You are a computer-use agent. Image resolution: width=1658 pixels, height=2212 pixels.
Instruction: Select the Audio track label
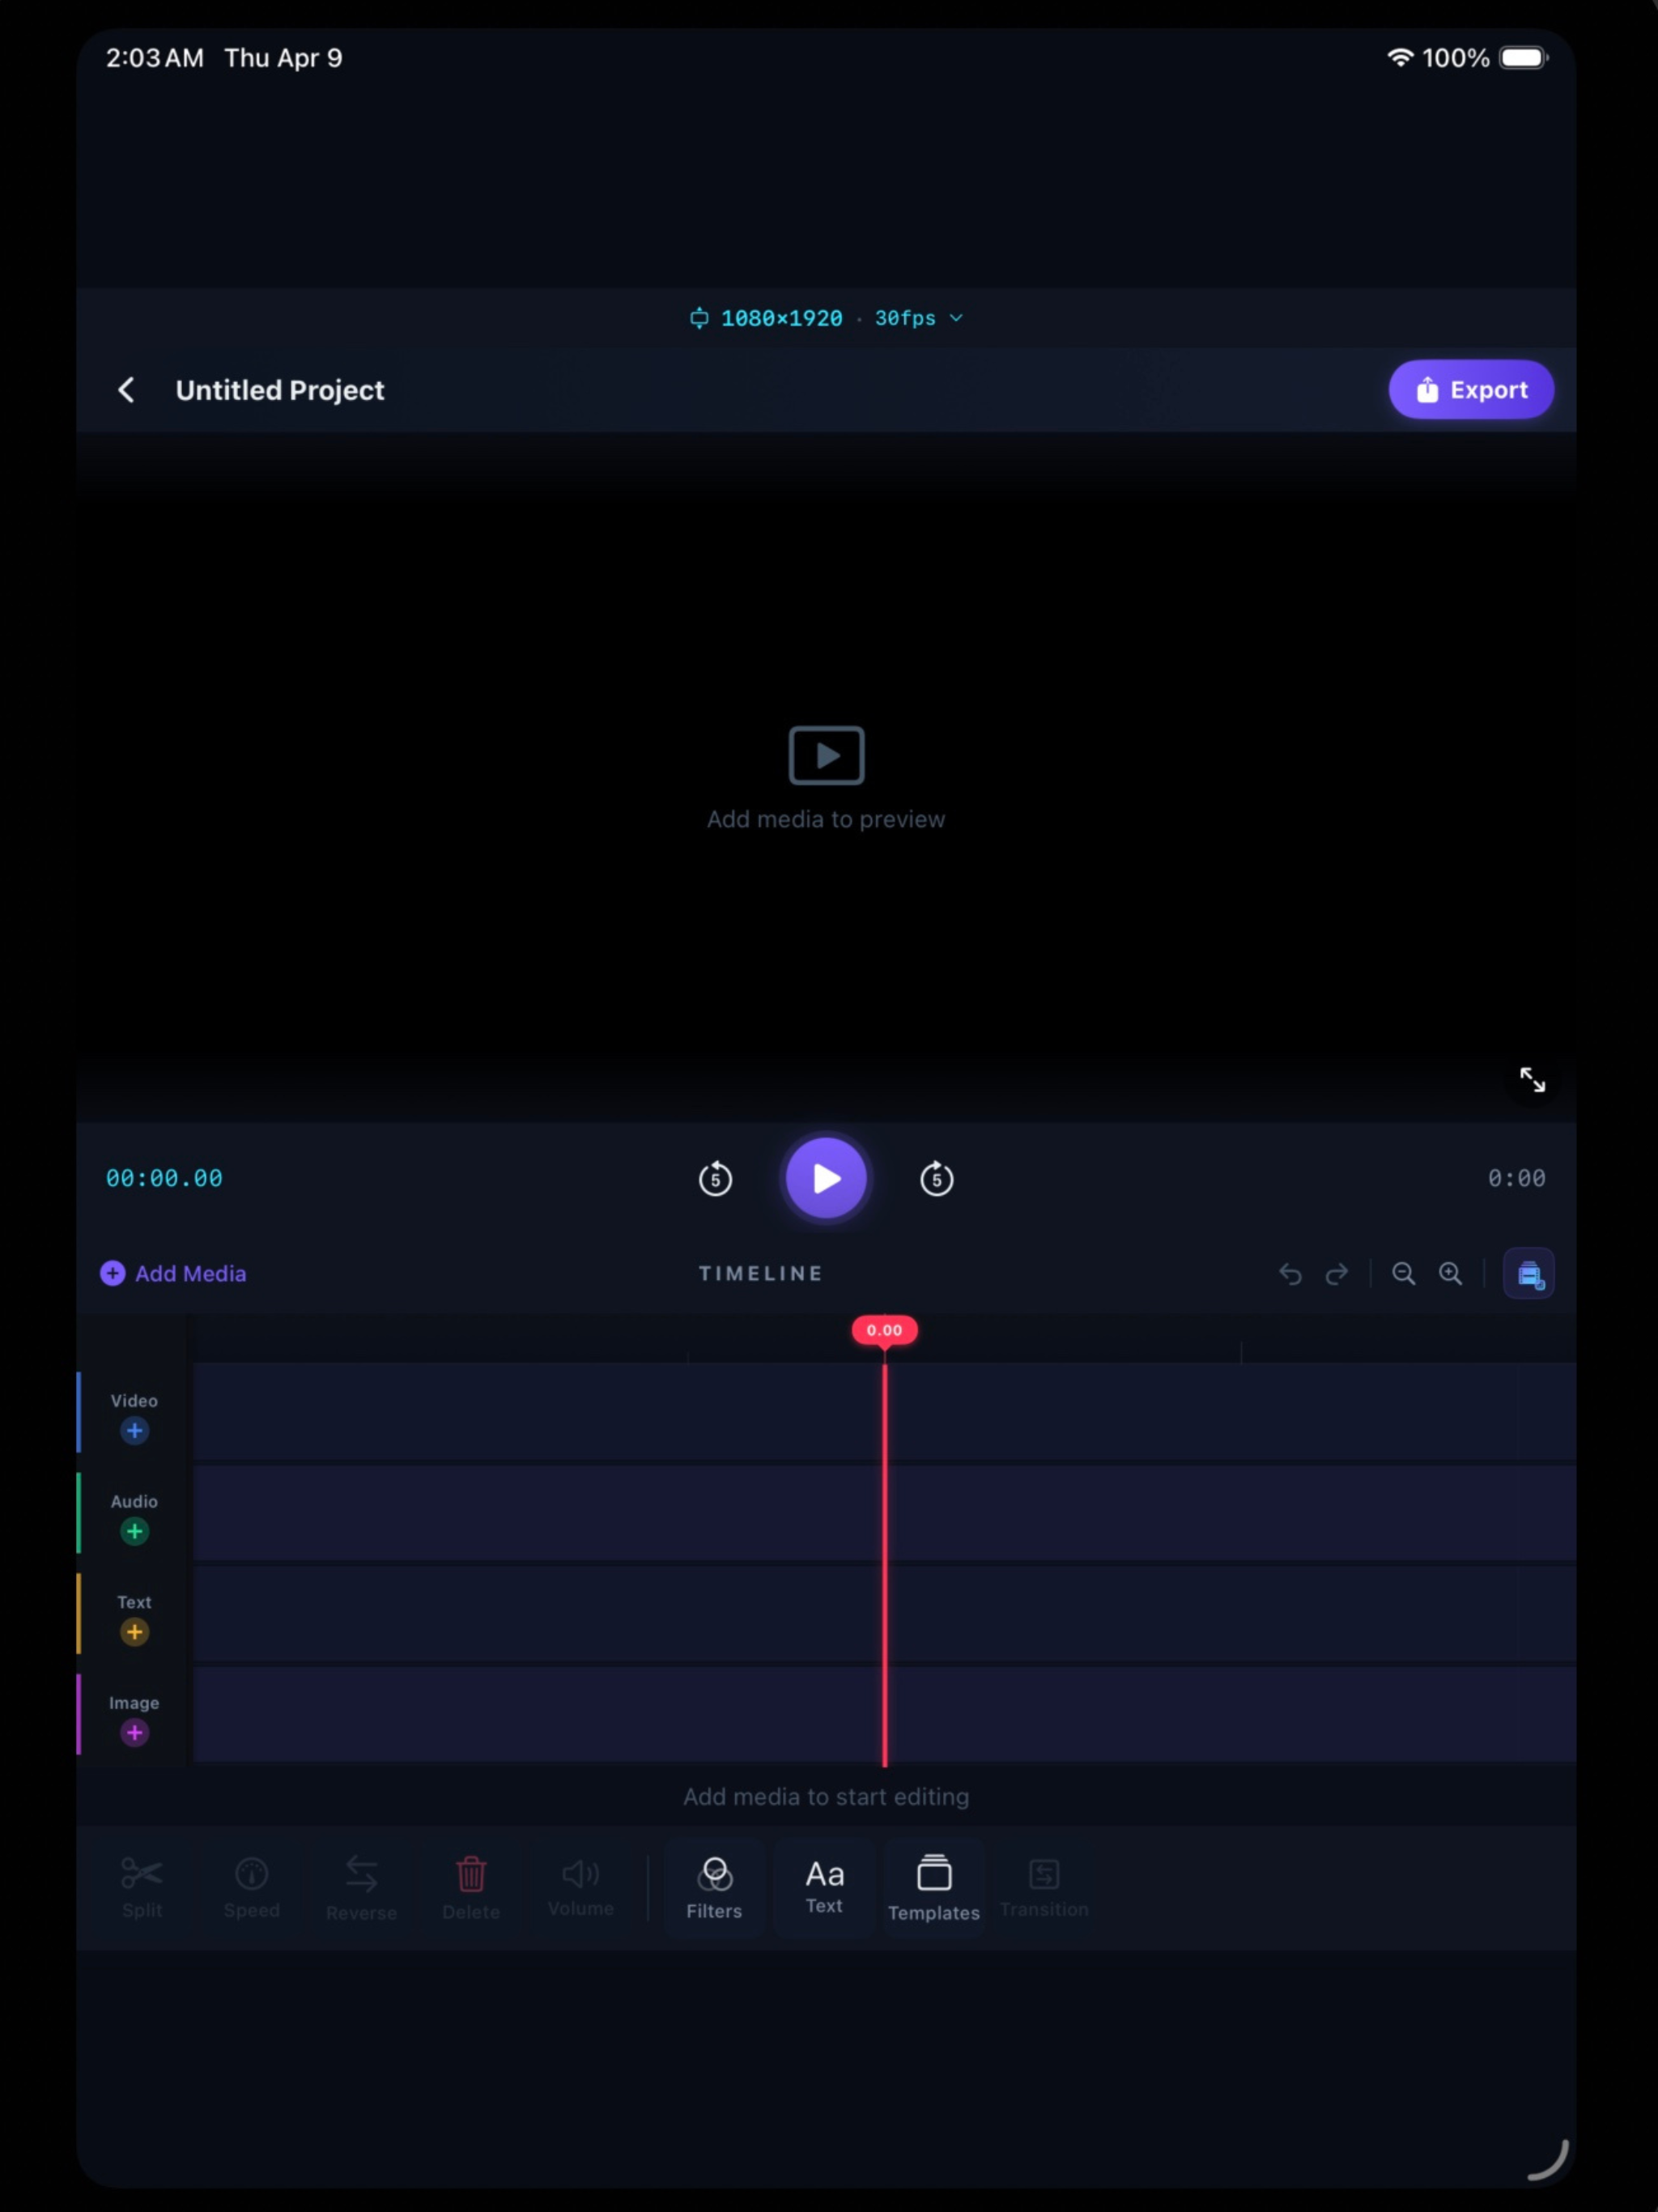[x=134, y=1501]
